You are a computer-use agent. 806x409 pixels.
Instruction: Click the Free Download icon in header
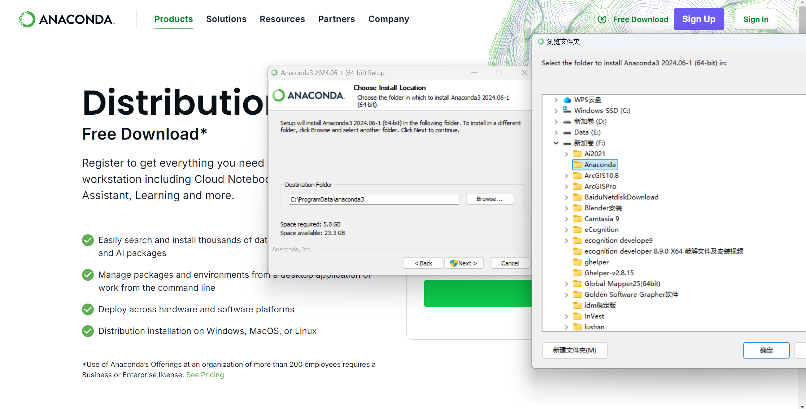pos(602,19)
